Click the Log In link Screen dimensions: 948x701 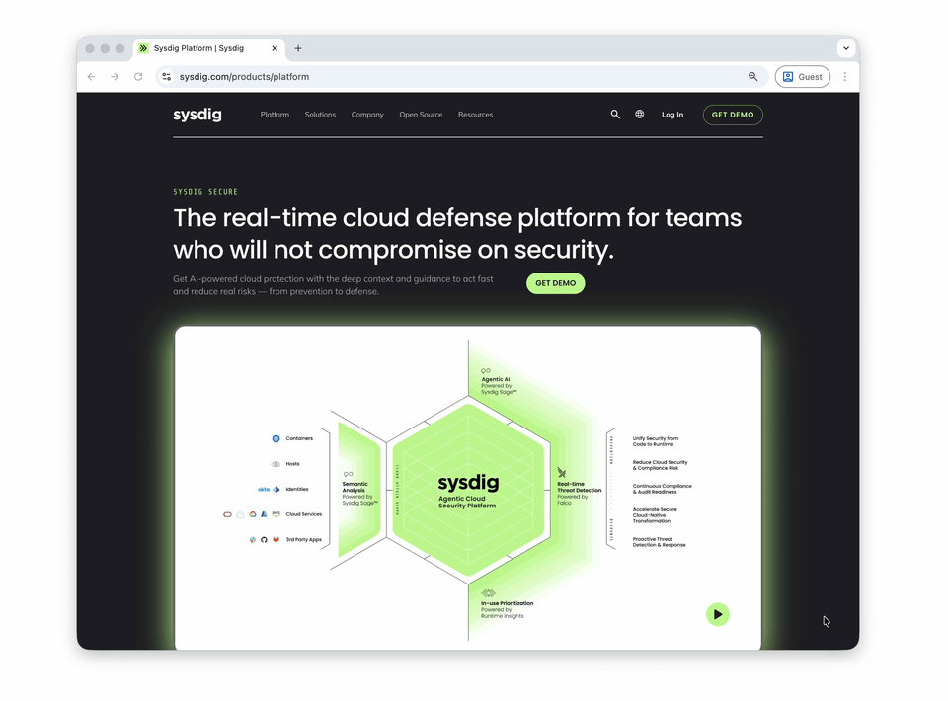[672, 115]
